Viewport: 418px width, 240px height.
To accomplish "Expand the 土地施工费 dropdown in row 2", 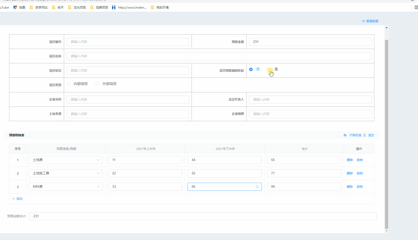I will click(98, 173).
